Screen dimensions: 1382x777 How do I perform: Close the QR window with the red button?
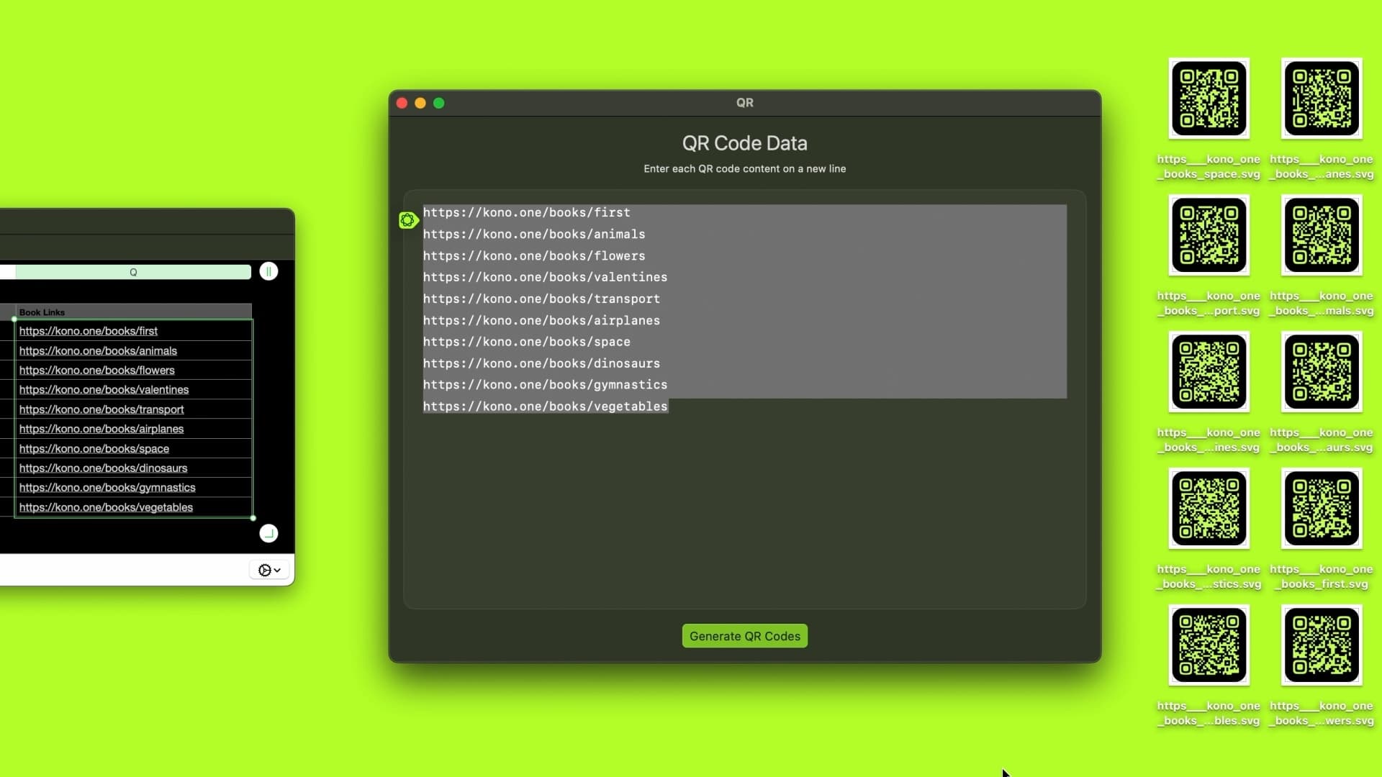(x=402, y=103)
